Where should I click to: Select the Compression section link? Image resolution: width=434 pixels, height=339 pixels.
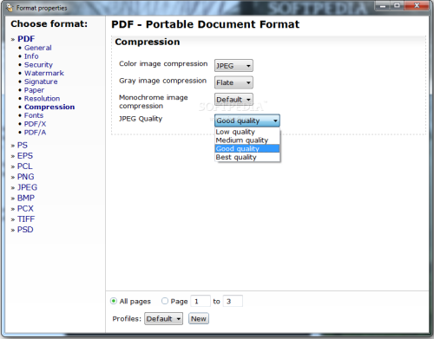tap(49, 107)
